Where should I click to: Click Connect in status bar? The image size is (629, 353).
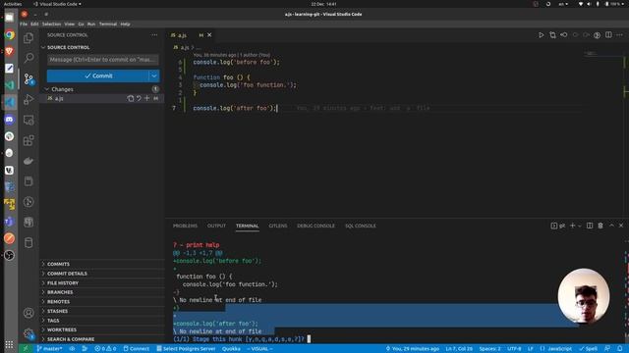[x=136, y=349]
